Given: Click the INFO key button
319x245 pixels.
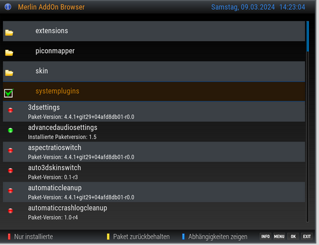Looking at the screenshot, I should [x=266, y=236].
